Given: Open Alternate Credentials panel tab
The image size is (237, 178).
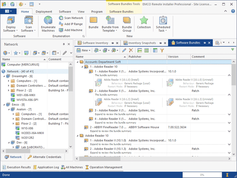Looking at the screenshot, I should point(44,157).
